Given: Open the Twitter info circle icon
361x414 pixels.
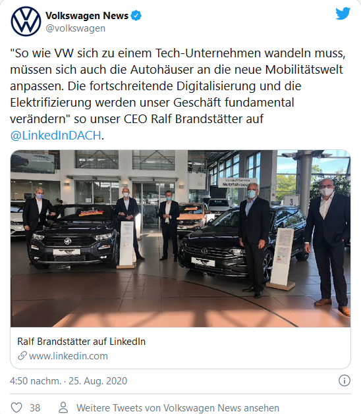Looking at the screenshot, I should [345, 380].
